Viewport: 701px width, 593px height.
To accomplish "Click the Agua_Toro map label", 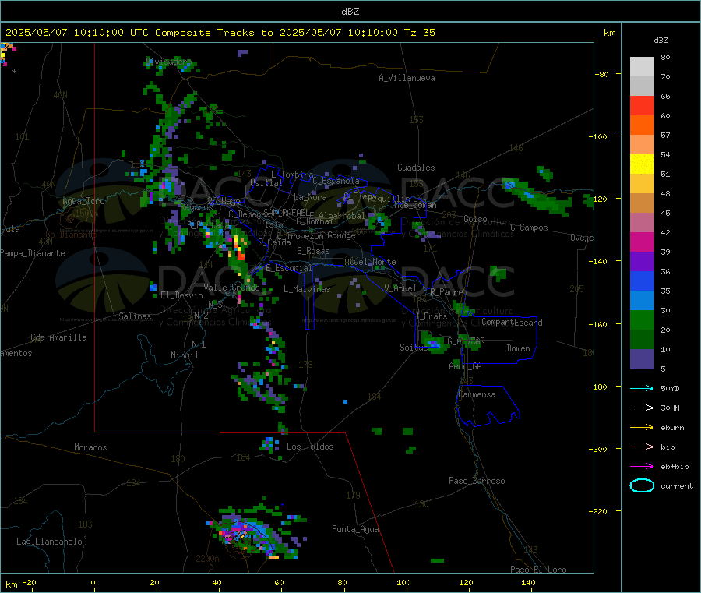I will tap(83, 201).
